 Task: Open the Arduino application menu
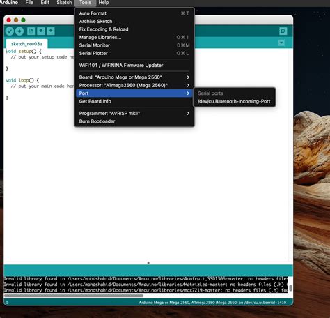point(9,3)
